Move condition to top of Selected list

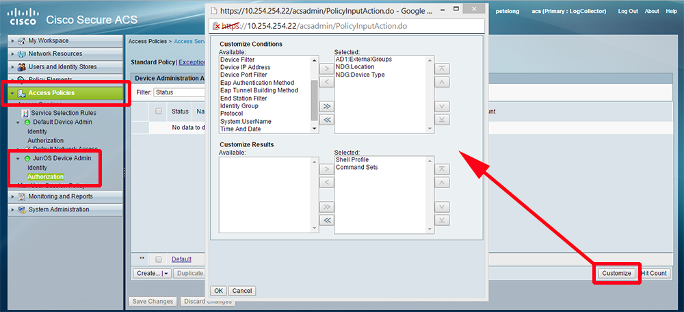click(442, 69)
